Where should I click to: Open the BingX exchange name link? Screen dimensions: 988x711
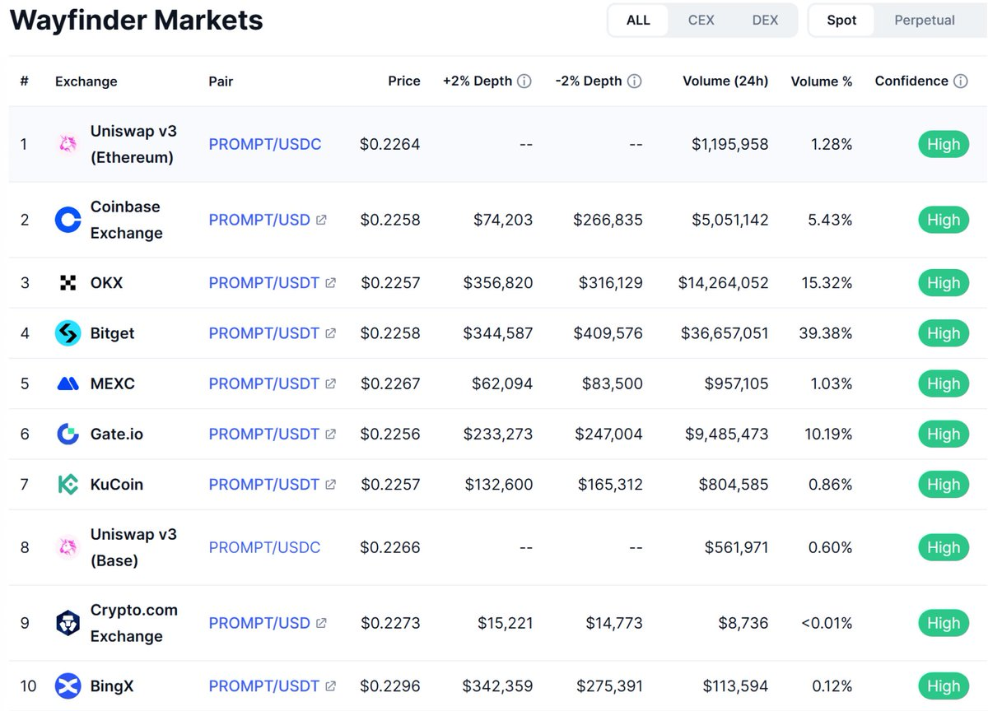pos(114,685)
